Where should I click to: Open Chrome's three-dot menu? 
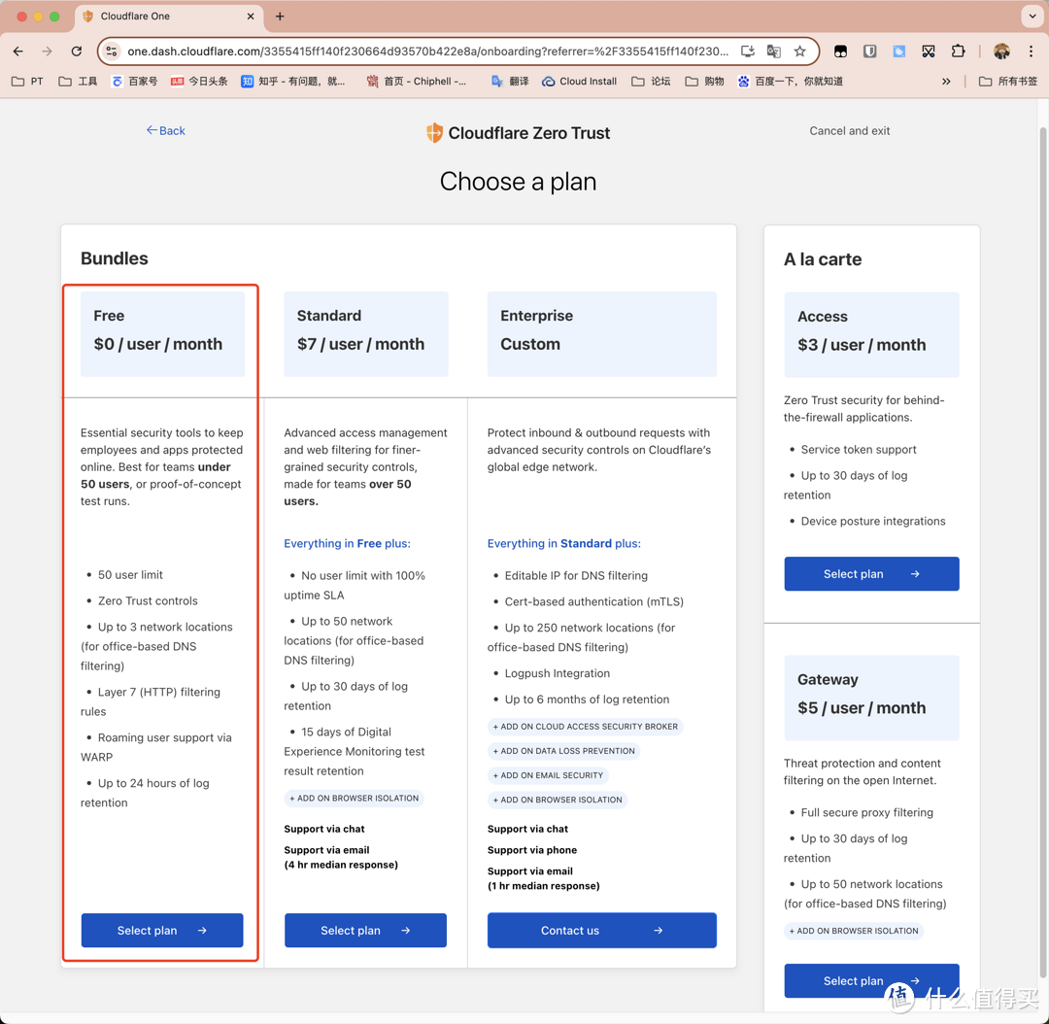(1031, 51)
